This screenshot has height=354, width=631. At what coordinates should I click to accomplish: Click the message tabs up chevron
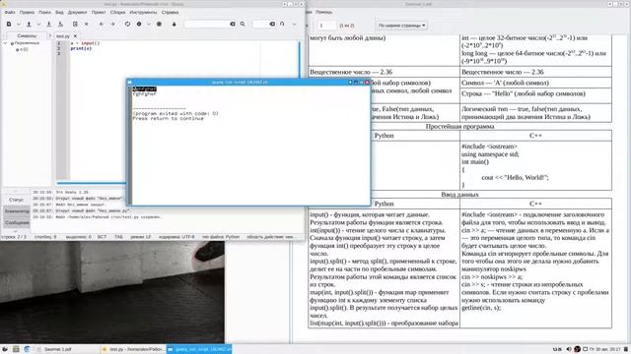click(16, 191)
